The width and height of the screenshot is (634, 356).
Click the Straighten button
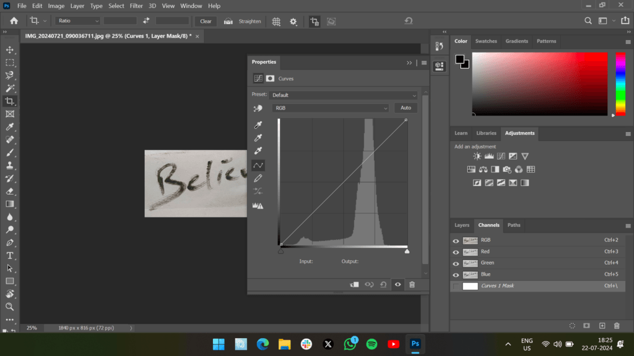pyautogui.click(x=243, y=22)
